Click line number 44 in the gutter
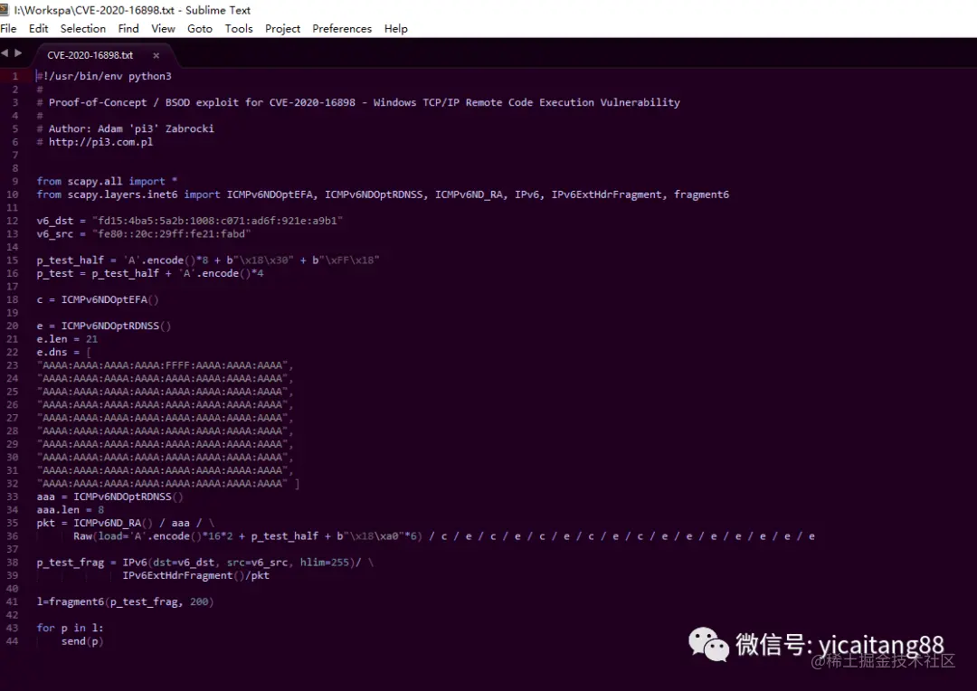The image size is (977, 691). 13,641
